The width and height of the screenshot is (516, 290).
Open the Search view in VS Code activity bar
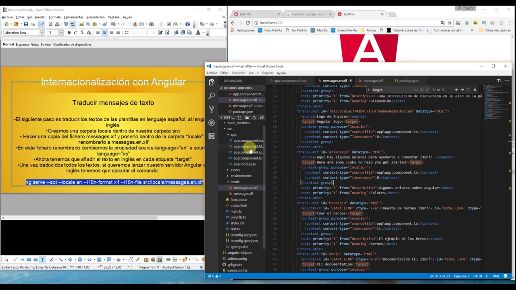pos(212,96)
